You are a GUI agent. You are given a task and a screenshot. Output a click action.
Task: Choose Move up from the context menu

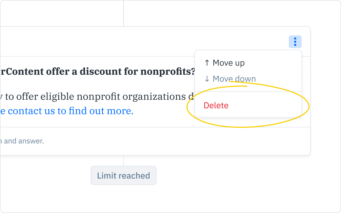(228, 63)
